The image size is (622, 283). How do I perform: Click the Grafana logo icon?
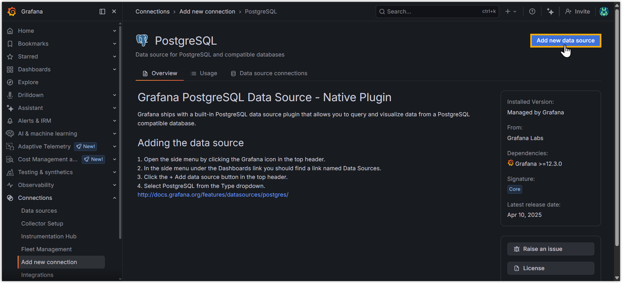(x=12, y=12)
